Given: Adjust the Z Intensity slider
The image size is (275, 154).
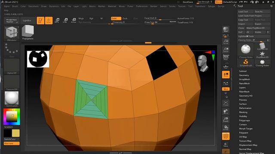Looking at the screenshot, I should tap(126, 23).
